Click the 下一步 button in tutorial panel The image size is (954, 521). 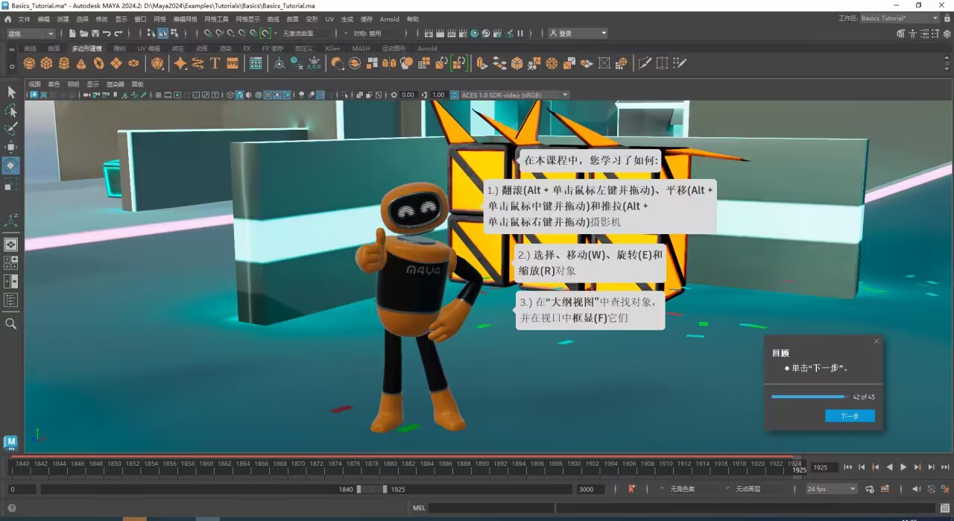pyautogui.click(x=850, y=416)
